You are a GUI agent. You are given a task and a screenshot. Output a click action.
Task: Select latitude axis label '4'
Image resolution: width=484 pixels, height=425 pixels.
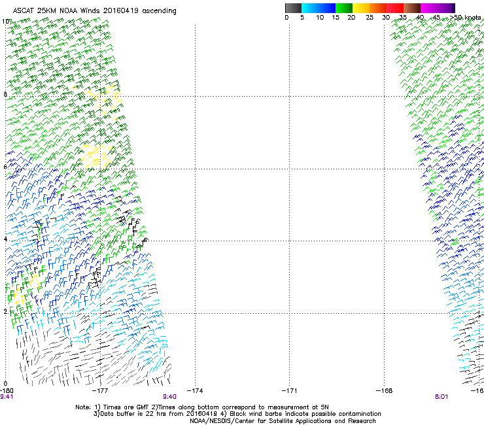[x=5, y=239]
